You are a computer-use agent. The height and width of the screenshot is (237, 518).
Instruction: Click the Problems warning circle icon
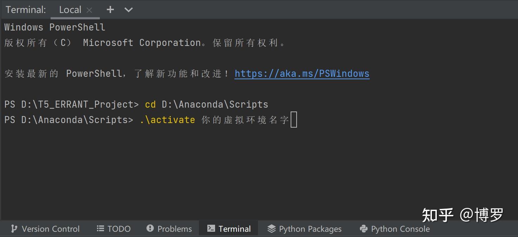(150, 229)
